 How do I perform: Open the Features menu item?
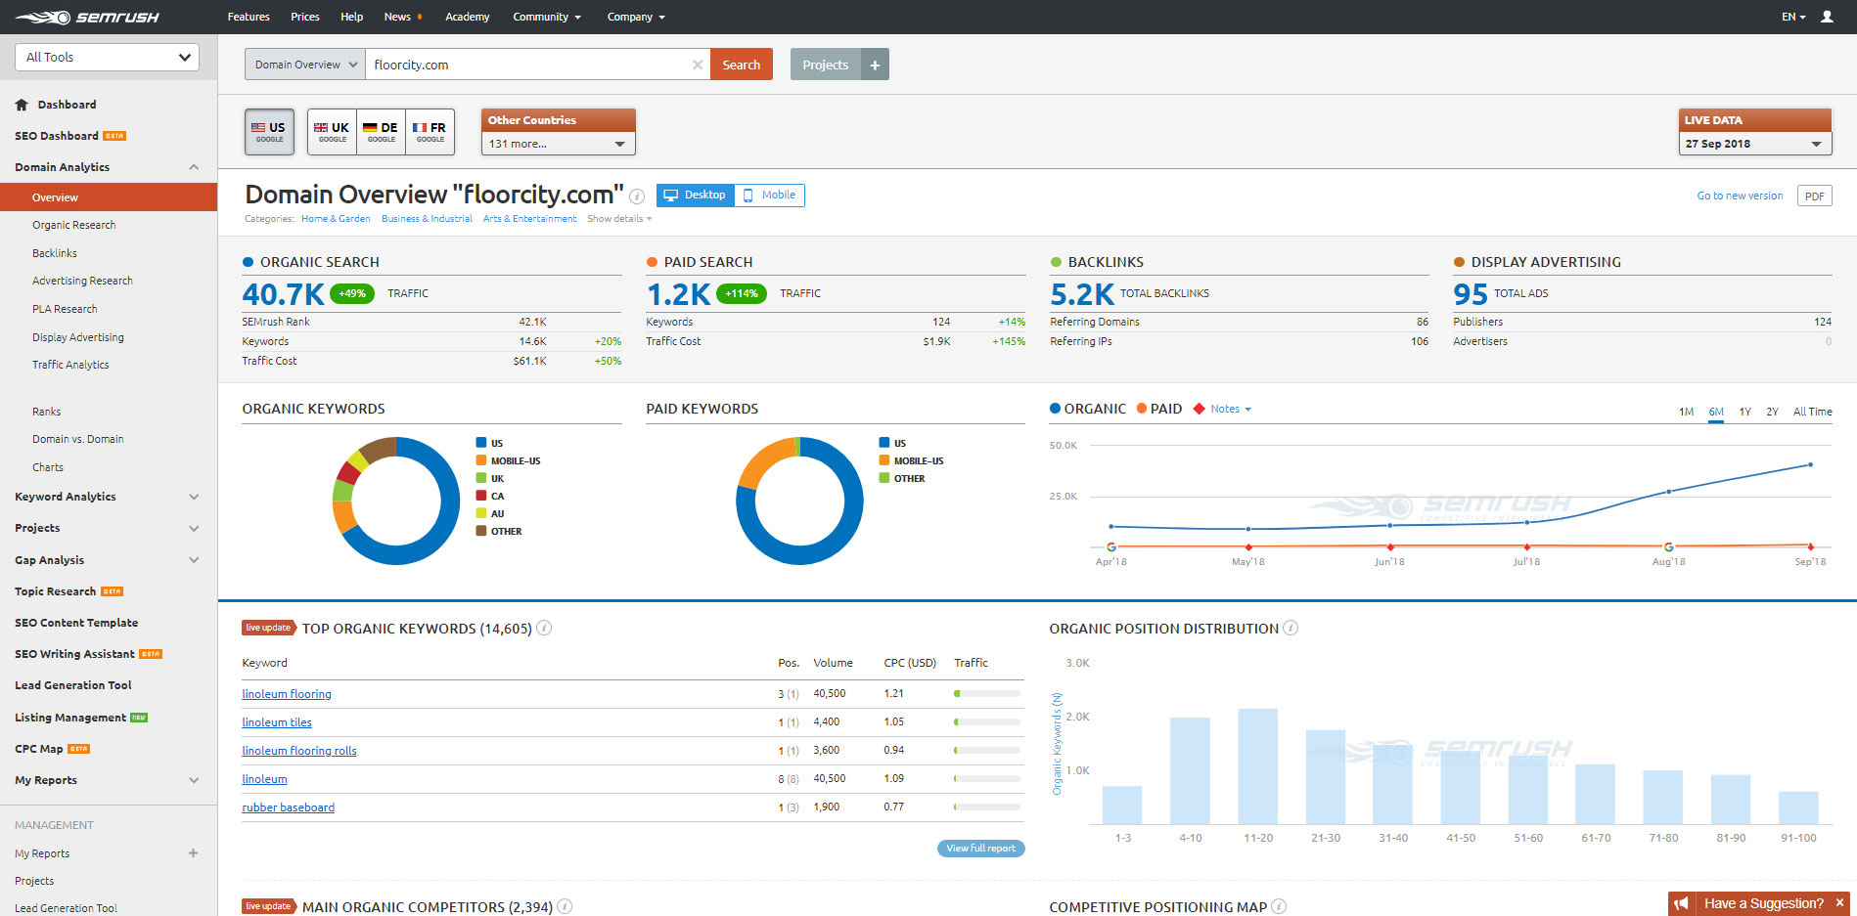pyautogui.click(x=249, y=17)
